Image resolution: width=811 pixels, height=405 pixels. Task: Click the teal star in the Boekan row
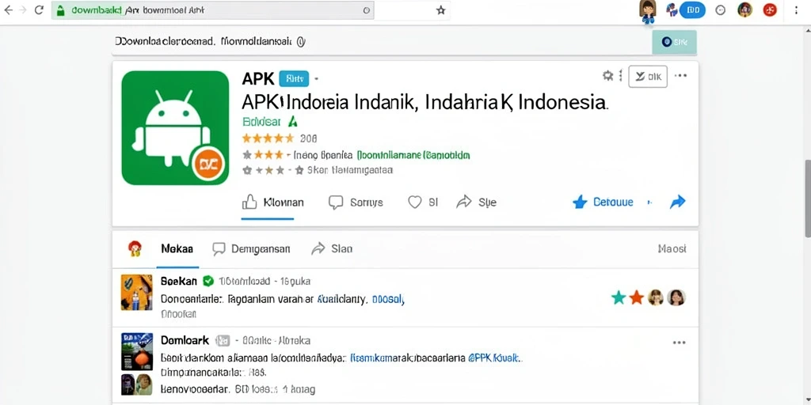point(619,297)
